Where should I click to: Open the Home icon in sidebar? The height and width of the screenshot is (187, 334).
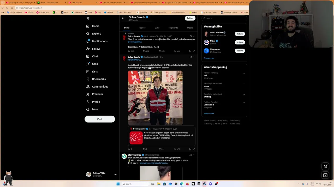(88, 26)
